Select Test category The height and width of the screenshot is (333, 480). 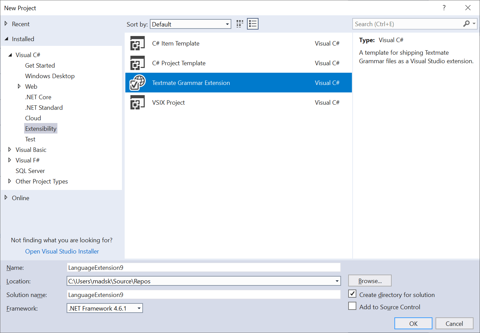tap(30, 139)
